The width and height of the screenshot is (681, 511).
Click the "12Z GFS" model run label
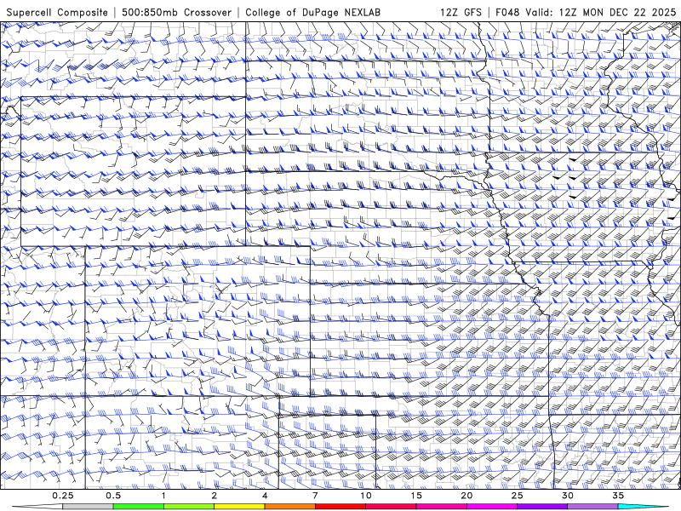click(461, 12)
